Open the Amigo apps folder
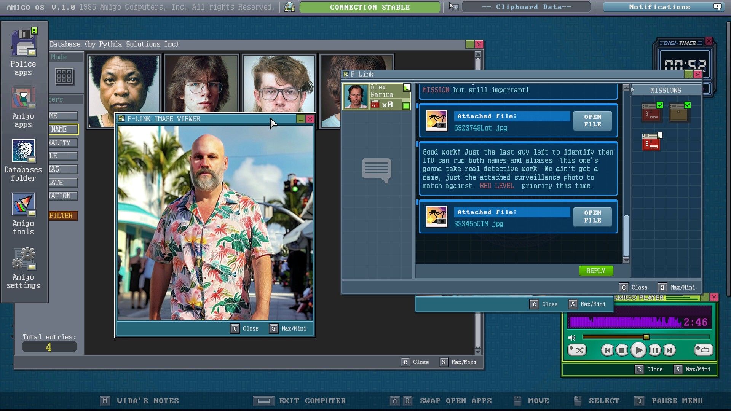The image size is (731, 411). (23, 107)
